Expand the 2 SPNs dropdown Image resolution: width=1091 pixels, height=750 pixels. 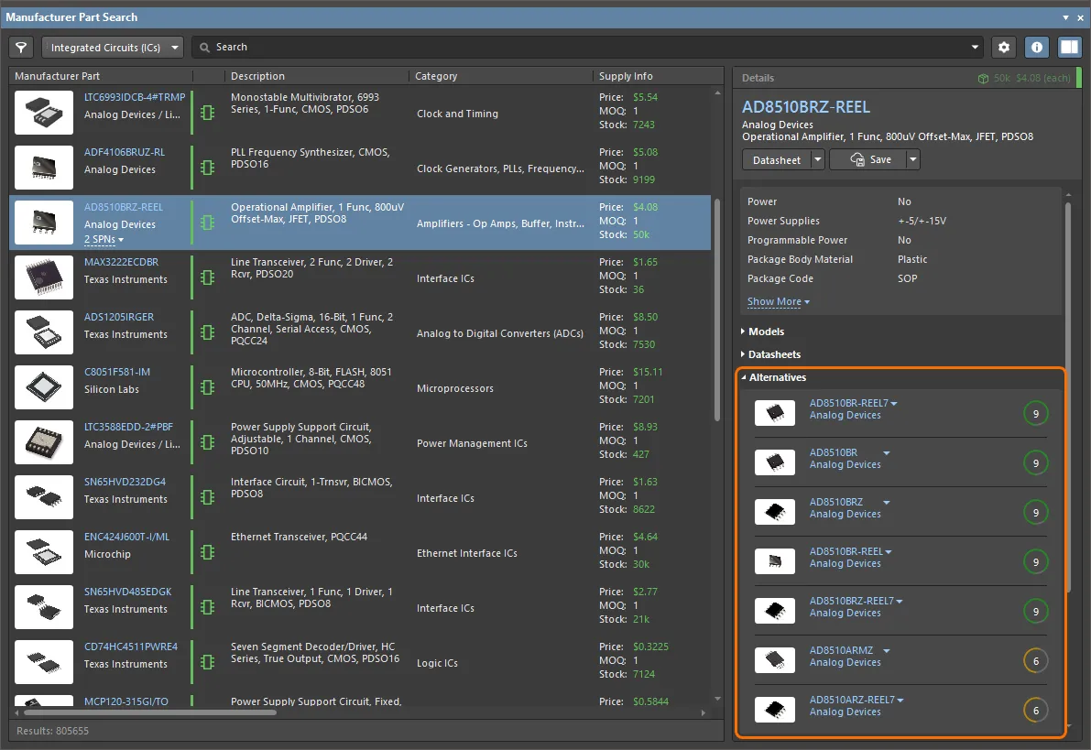[104, 239]
